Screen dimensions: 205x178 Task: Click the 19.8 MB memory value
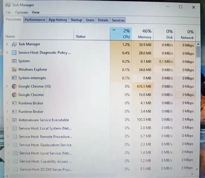point(145,95)
